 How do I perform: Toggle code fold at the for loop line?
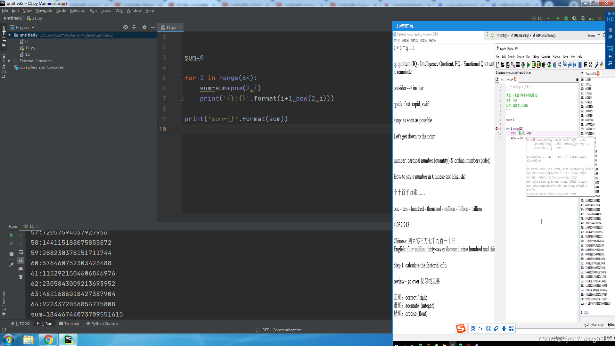pos(182,78)
